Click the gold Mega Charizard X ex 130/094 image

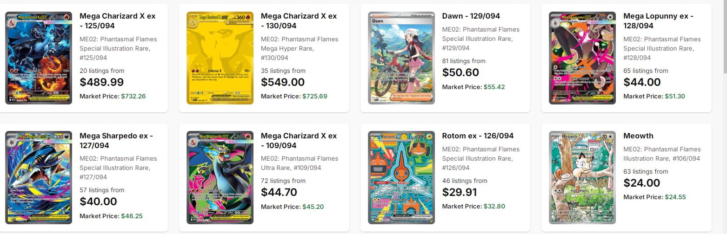point(220,58)
